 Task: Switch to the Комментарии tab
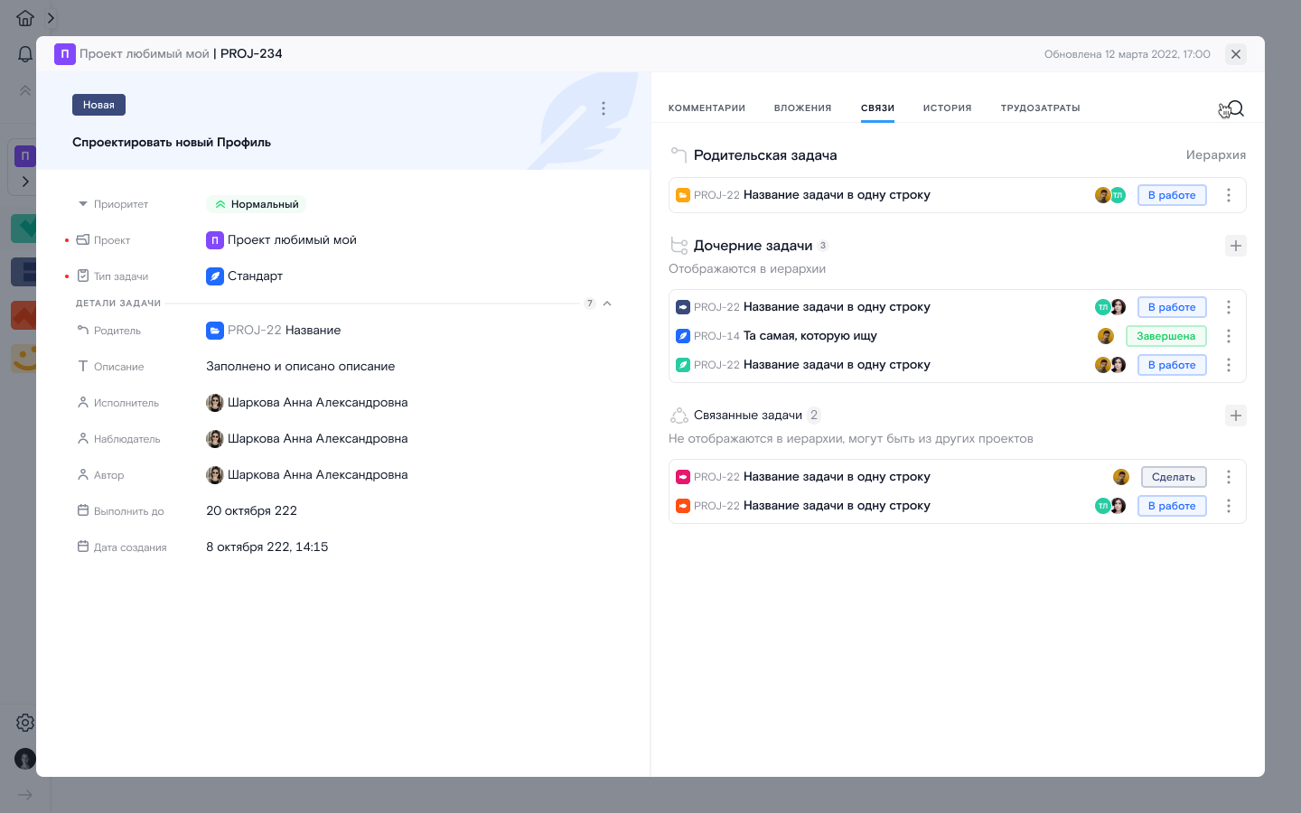tap(707, 108)
